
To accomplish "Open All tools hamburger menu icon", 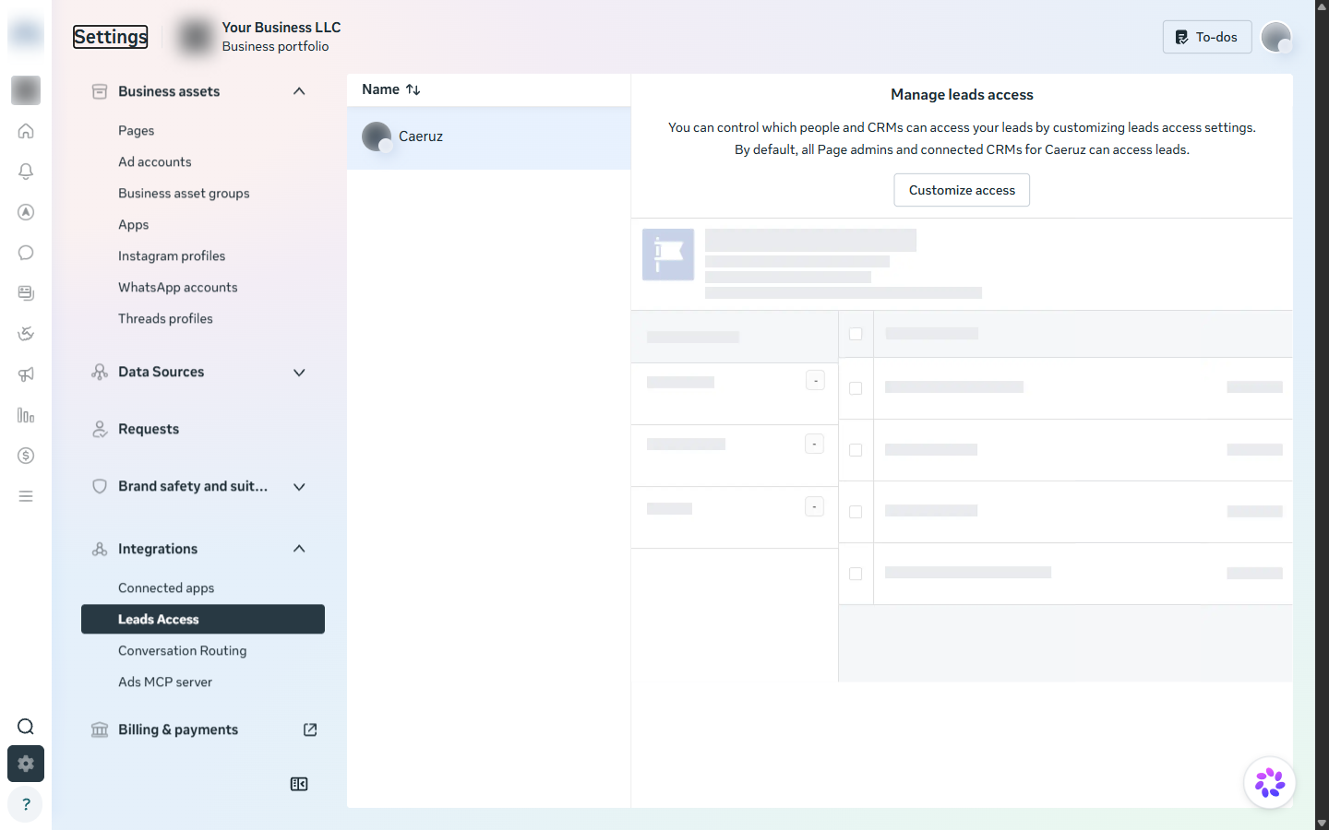I will [x=26, y=496].
